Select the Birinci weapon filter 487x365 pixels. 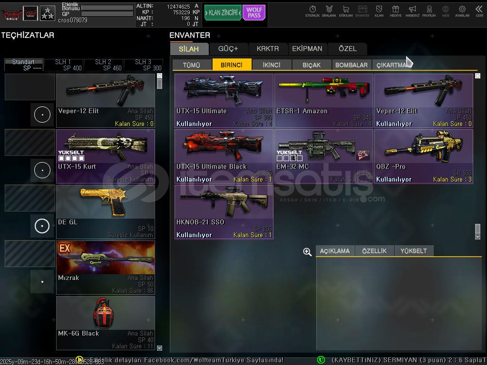[x=232, y=65]
